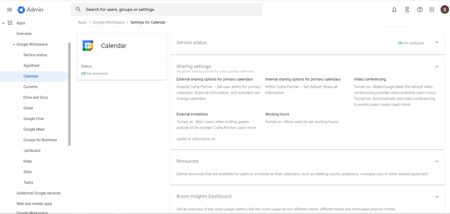Click the search magnifier icon

coord(78,9)
